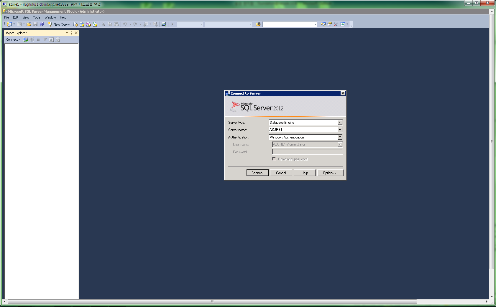The image size is (496, 307).
Task: Open the Properties Window toolbar icon
Action: (x=330, y=24)
